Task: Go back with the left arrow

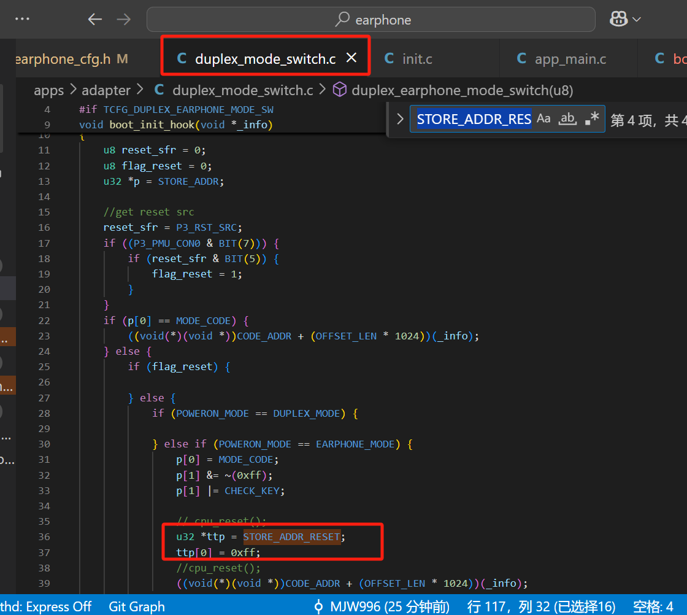Action: coord(94,19)
